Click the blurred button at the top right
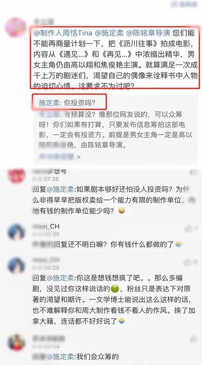The image size is (202, 365). click(184, 4)
